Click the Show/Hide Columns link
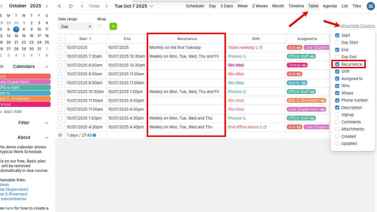 click(358, 26)
